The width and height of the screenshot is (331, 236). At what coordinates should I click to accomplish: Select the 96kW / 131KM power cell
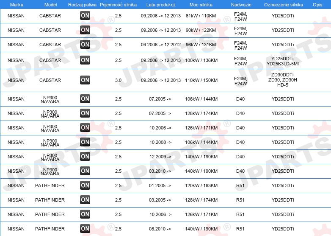(x=201, y=45)
